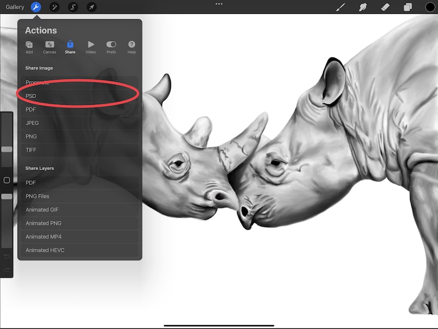Return to the Gallery
Screen dimensions: 438x329
tap(15, 7)
